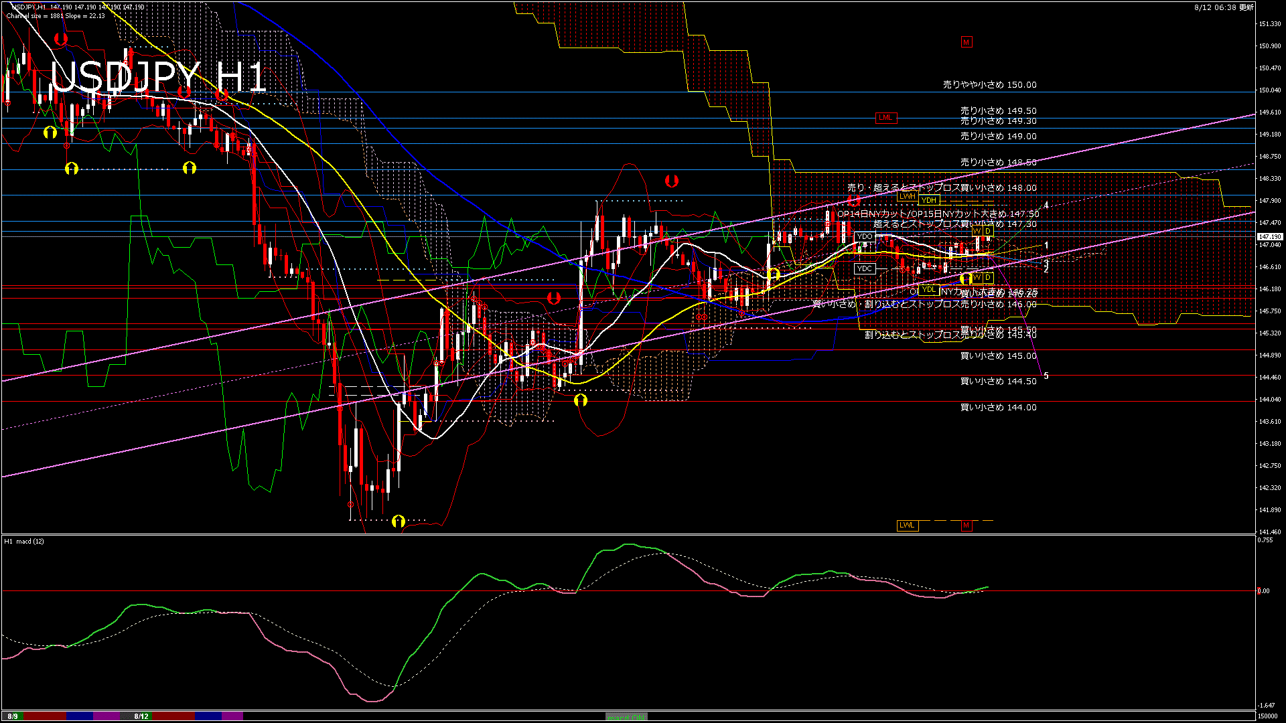Viewport: 1286px width, 723px height.
Task: Click the LML level label box
Action: (885, 118)
